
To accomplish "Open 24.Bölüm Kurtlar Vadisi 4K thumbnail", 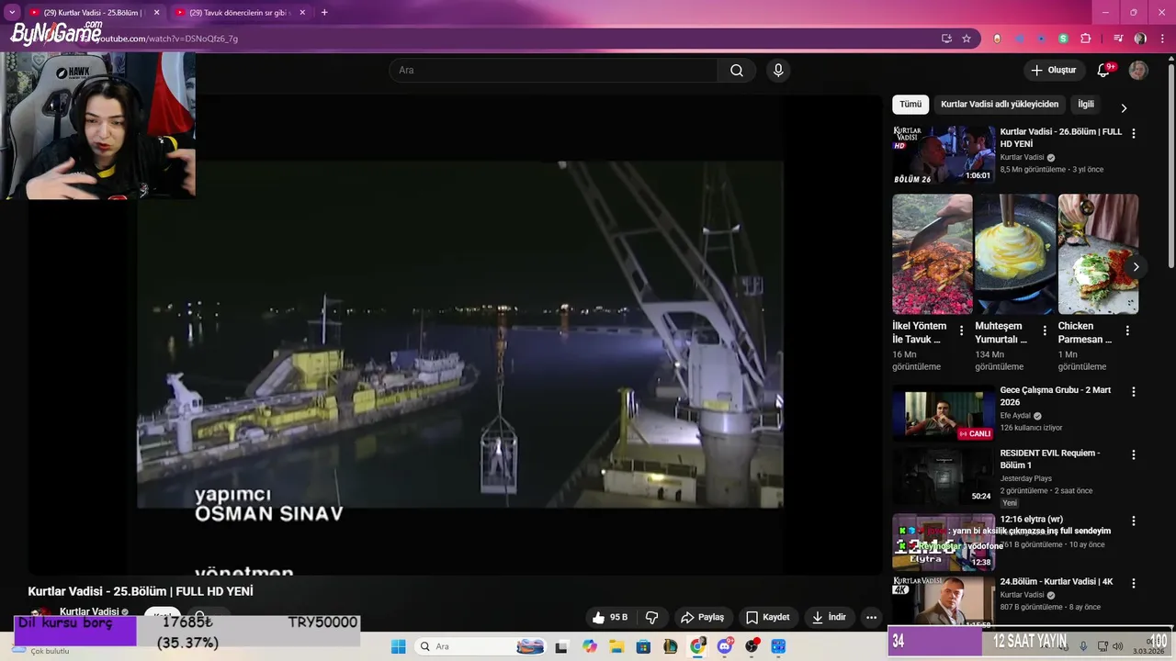I will coord(944,601).
